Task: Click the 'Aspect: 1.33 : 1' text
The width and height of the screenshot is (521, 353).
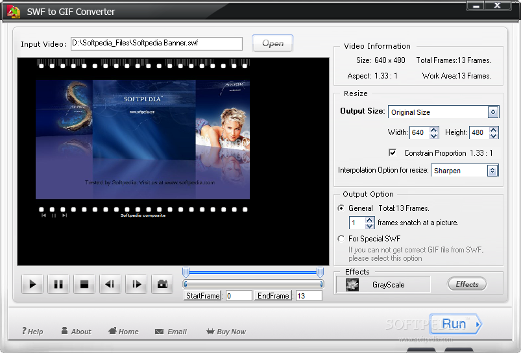Action: [x=372, y=76]
